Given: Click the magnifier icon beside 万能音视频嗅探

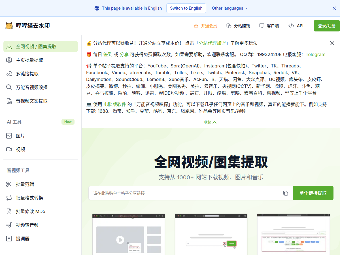Looking at the screenshot, I should point(9,87).
